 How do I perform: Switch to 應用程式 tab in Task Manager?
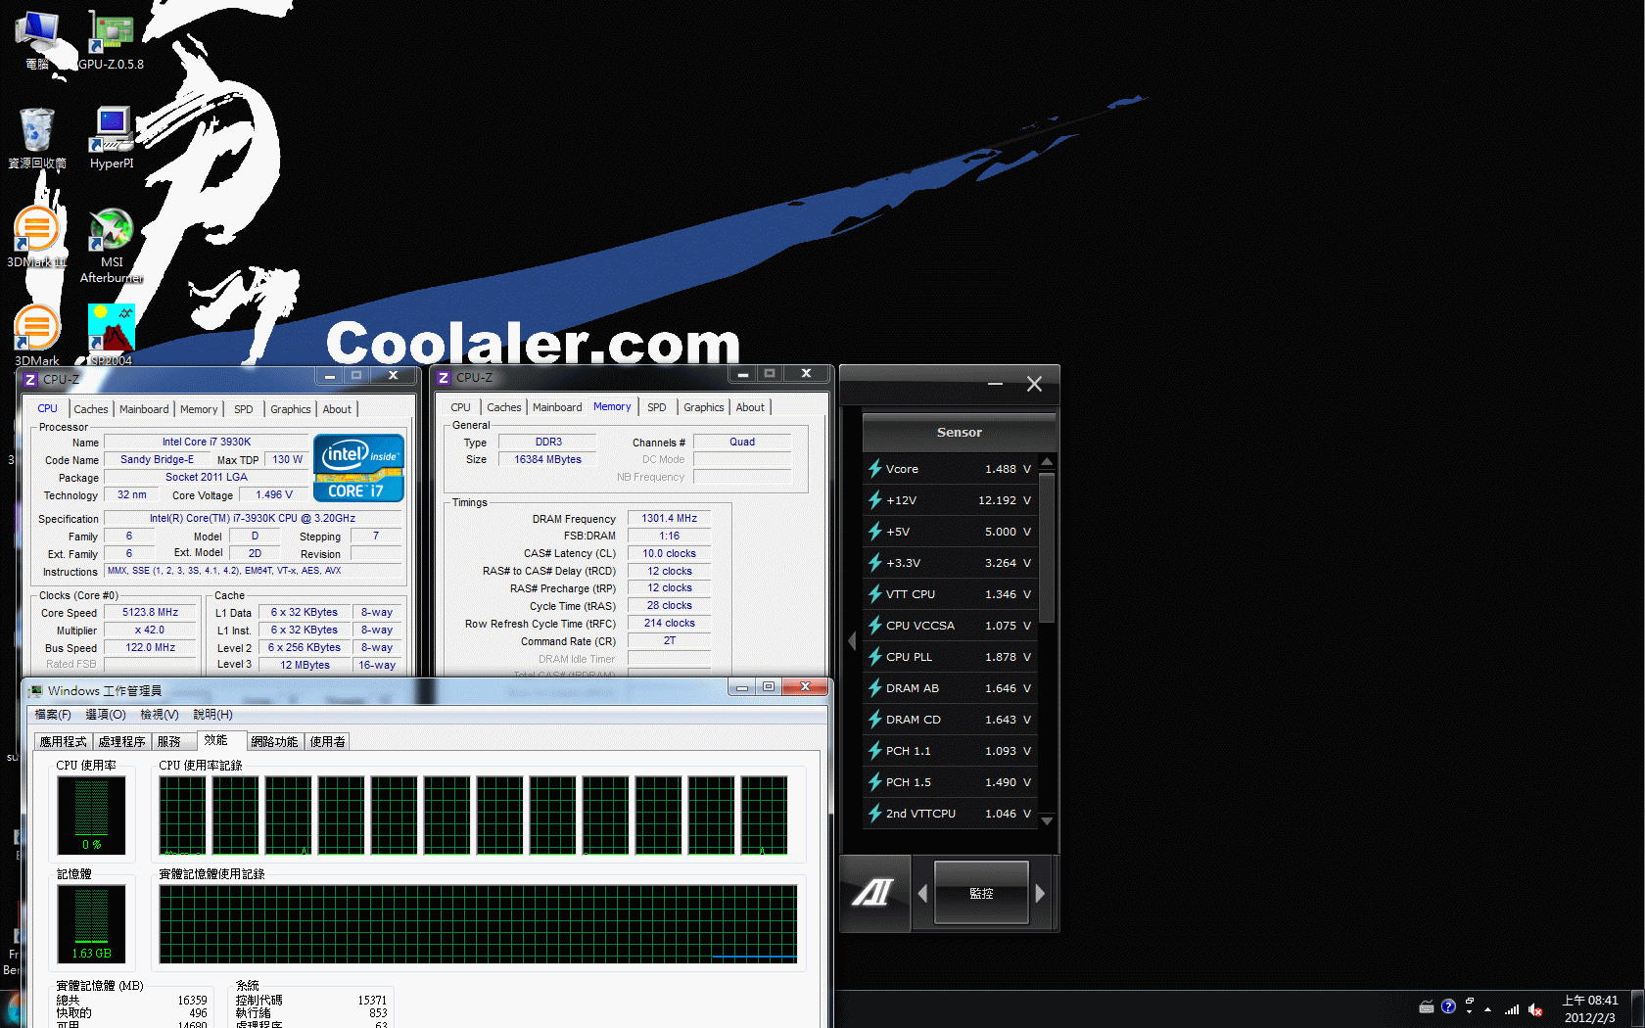(x=64, y=742)
